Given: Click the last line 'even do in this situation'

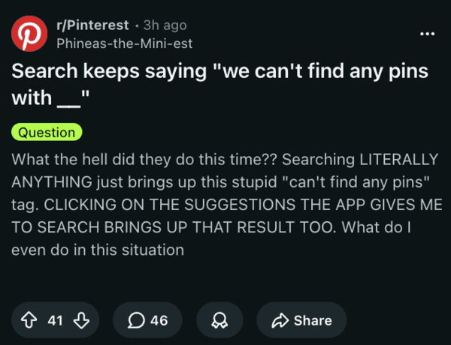Looking at the screenshot, I should pos(98,250).
